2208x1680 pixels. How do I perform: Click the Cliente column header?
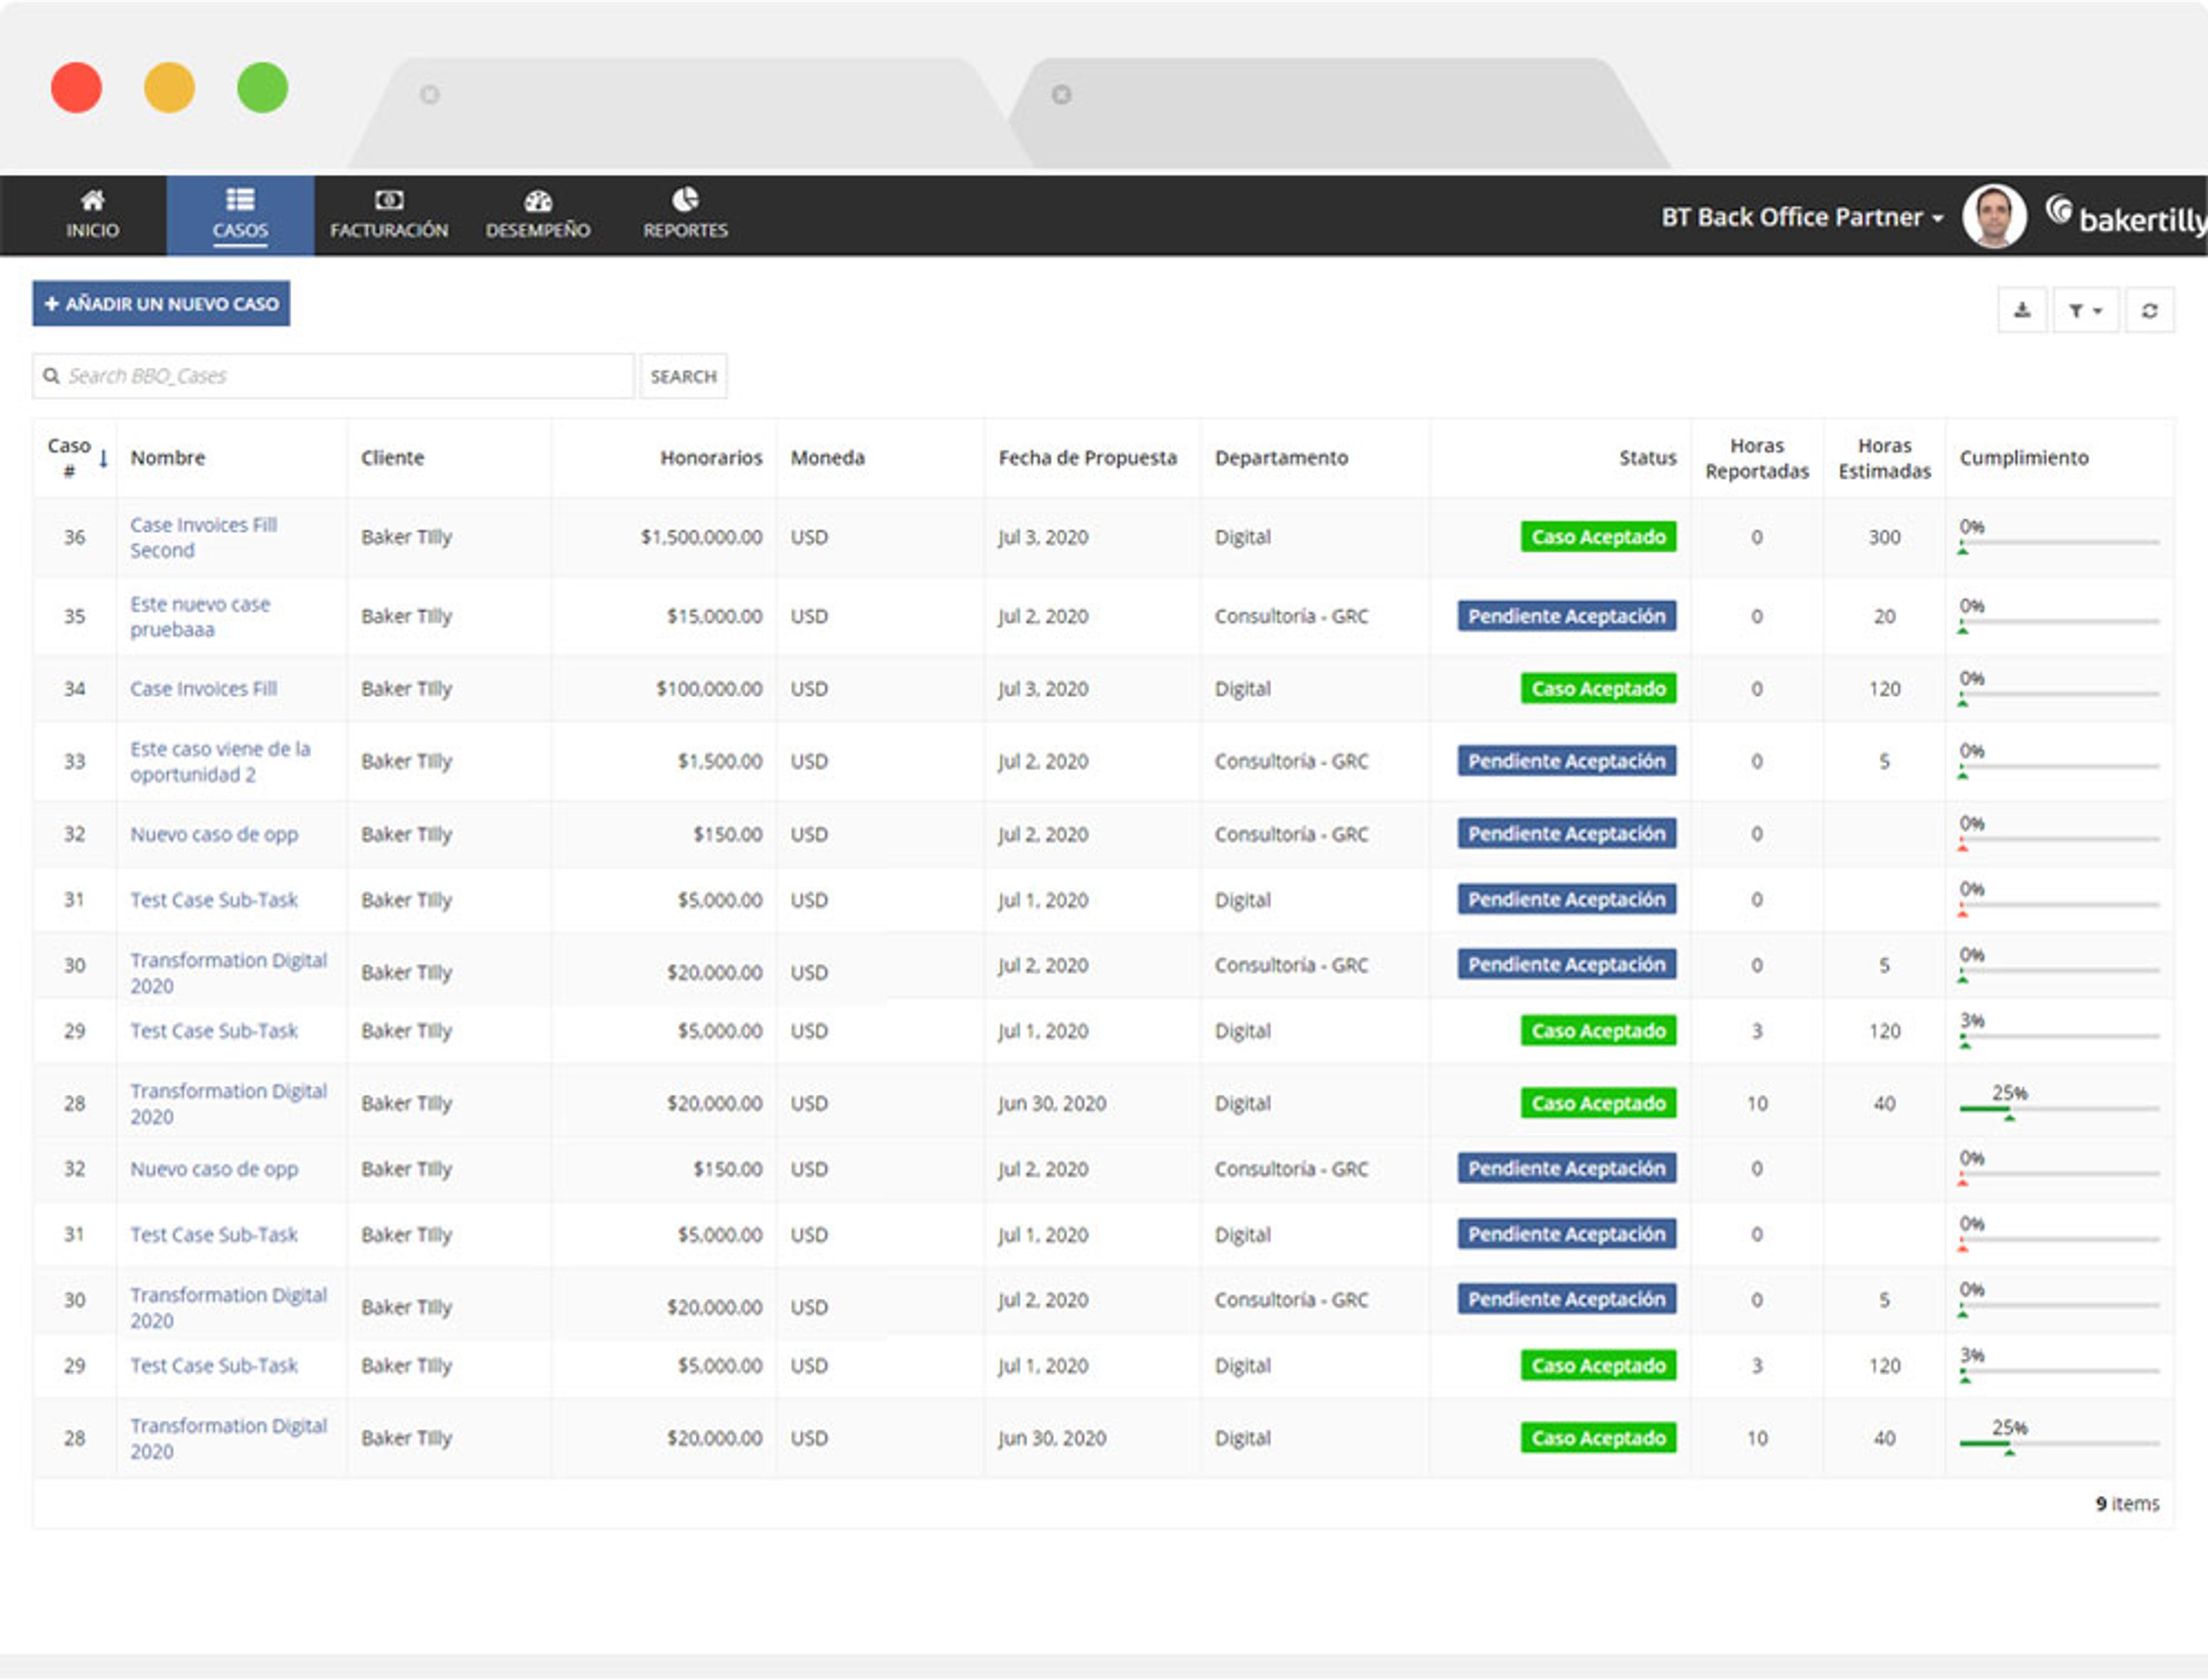coord(392,457)
